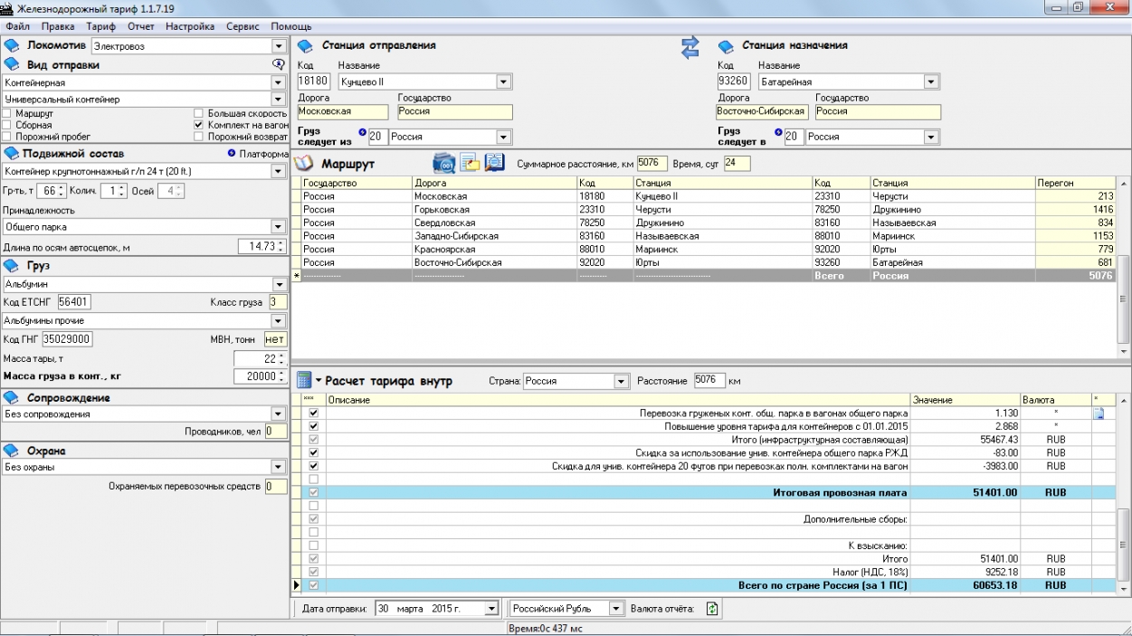Open the Локомотив dropdown list

278,46
